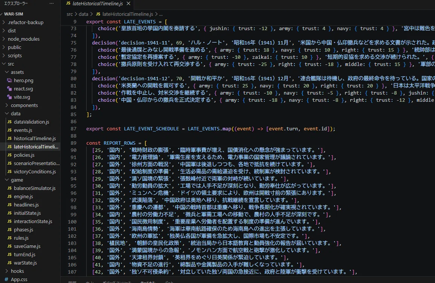Click 'ミュンヘン危機' text on line 96
435x283 pixels.
(x=150, y=193)
